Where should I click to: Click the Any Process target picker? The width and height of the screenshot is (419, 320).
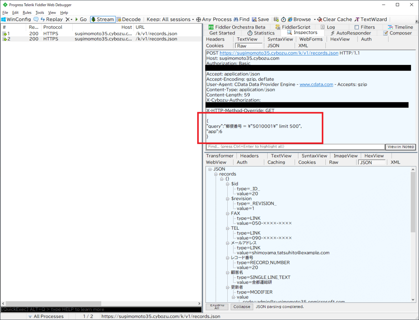214,20
